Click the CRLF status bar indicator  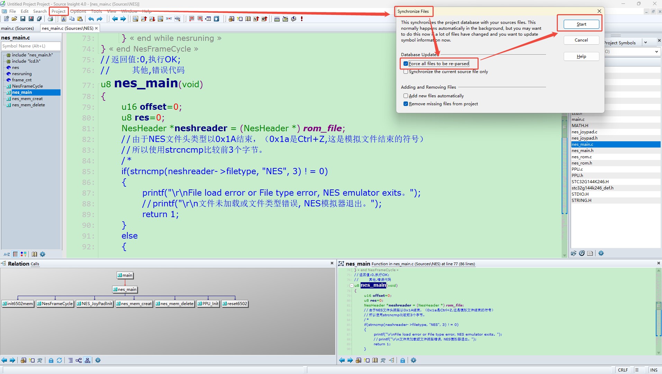[623, 370]
